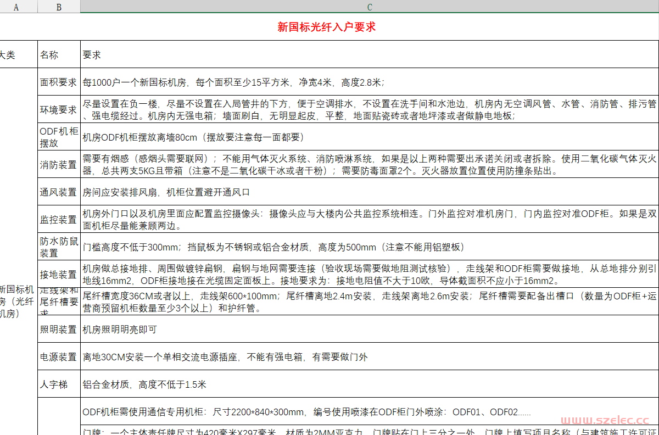Select column B header
659x435 pixels.
tap(59, 7)
